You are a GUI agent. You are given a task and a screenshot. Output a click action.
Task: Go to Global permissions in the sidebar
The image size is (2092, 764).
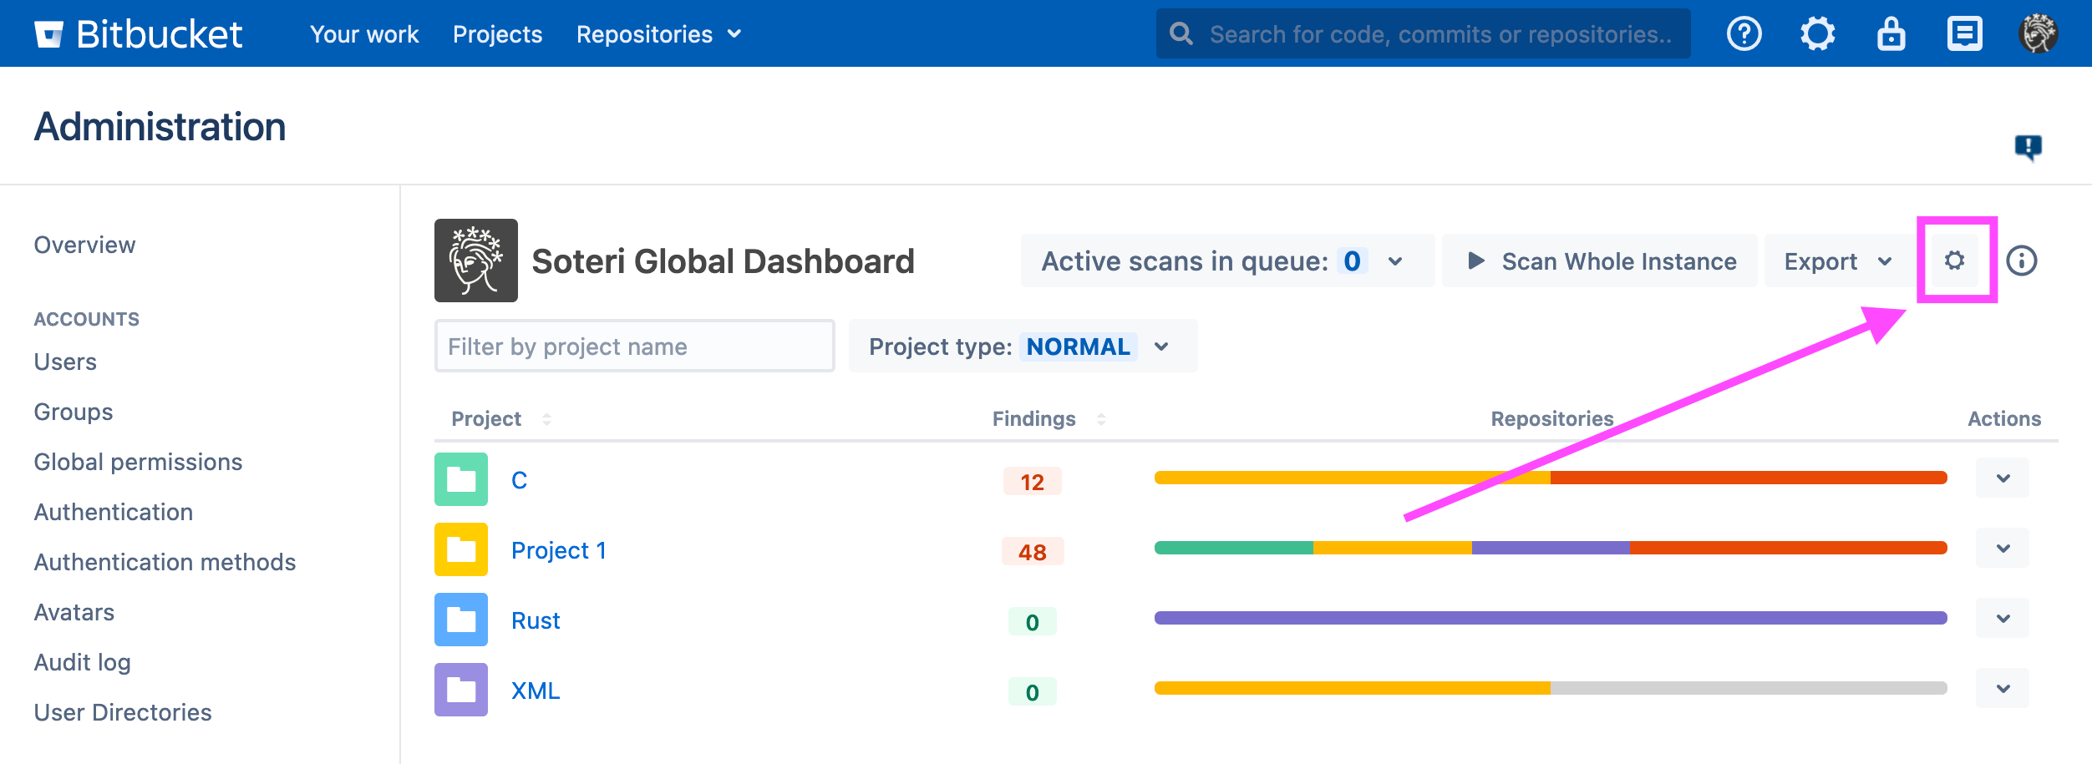pos(138,462)
